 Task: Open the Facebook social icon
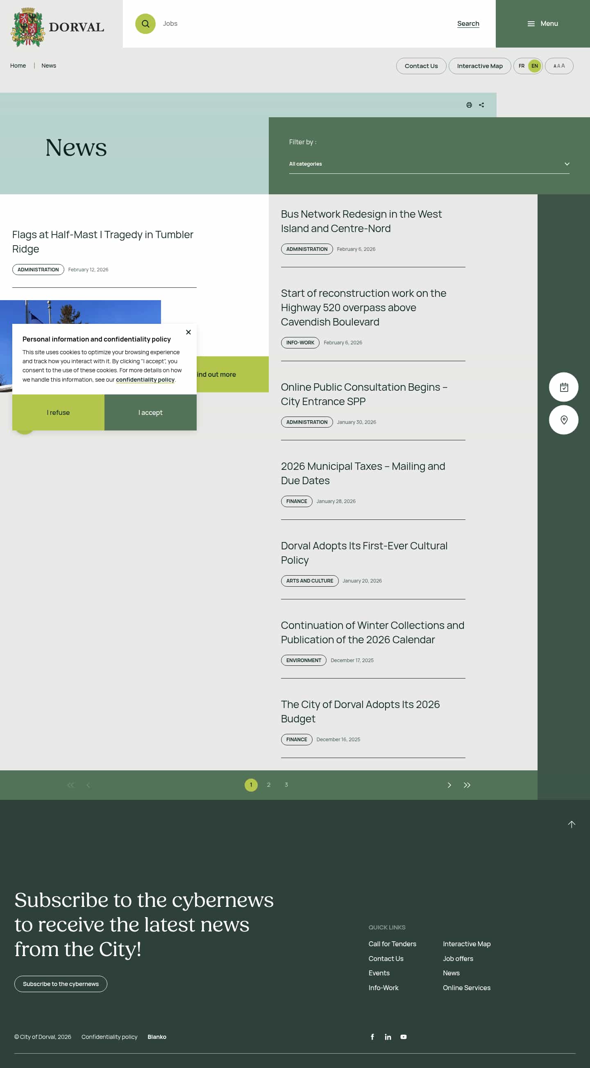coord(372,1036)
